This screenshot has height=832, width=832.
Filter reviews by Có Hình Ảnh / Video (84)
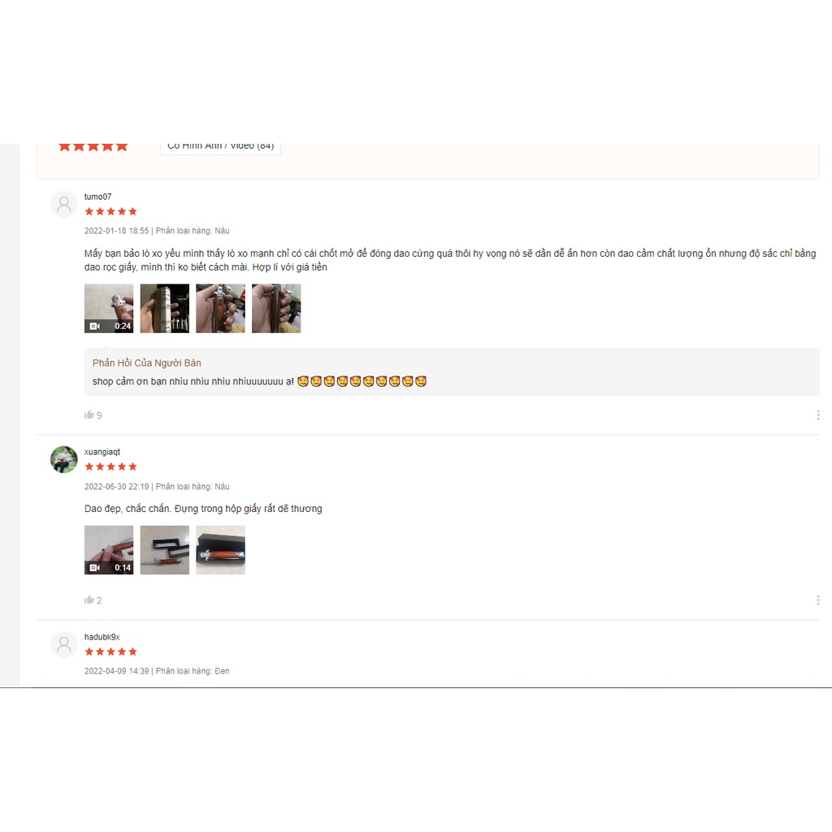[x=220, y=146]
